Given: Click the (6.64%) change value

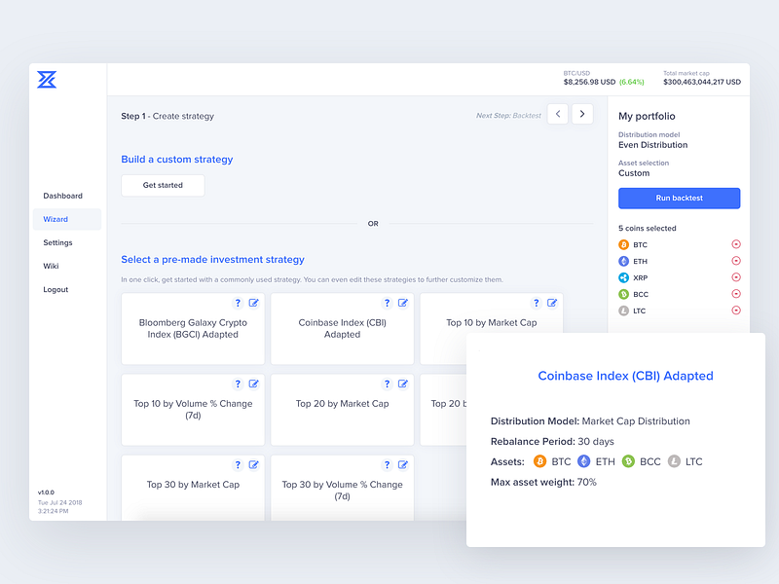Looking at the screenshot, I should click(x=631, y=82).
